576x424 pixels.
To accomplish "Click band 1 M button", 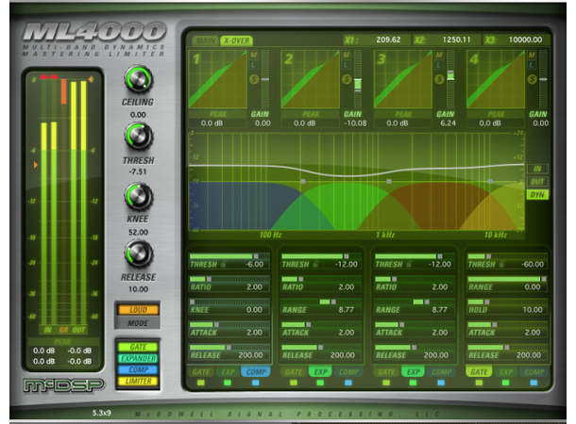I will [x=253, y=55].
